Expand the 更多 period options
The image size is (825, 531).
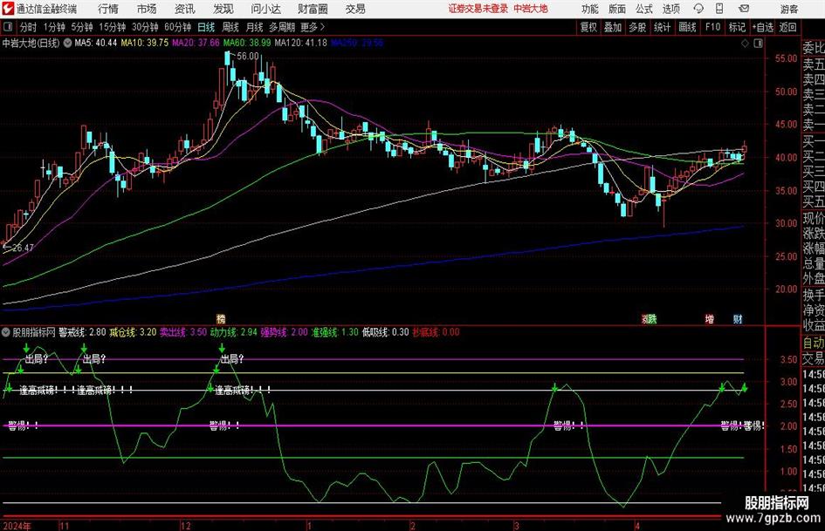pos(313,27)
